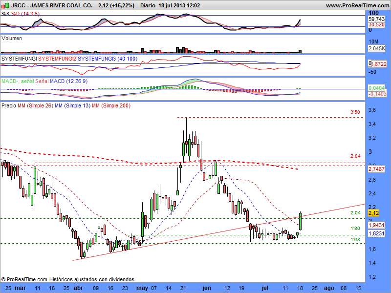Click the Históricos ajustados con dividendos note
Screen dimensions: 391x293
click(x=92, y=279)
